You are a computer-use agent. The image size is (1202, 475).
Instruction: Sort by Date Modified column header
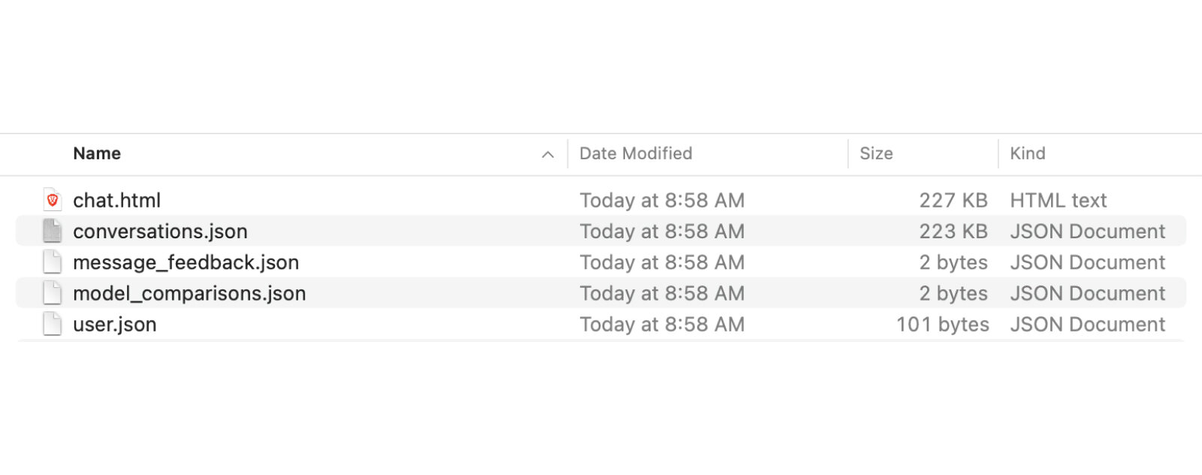636,153
